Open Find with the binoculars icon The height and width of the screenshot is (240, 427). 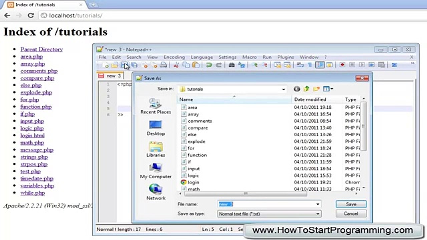click(x=232, y=65)
